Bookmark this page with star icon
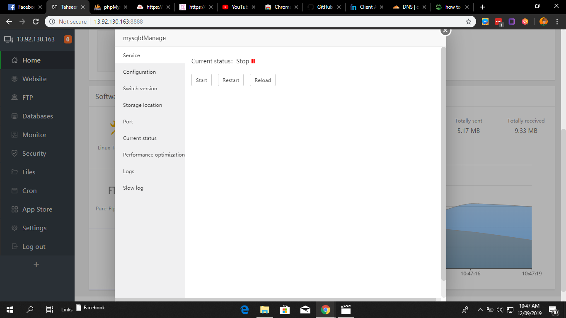Image resolution: width=566 pixels, height=318 pixels. tap(469, 22)
